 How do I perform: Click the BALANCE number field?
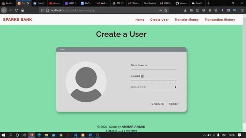pos(154,87)
